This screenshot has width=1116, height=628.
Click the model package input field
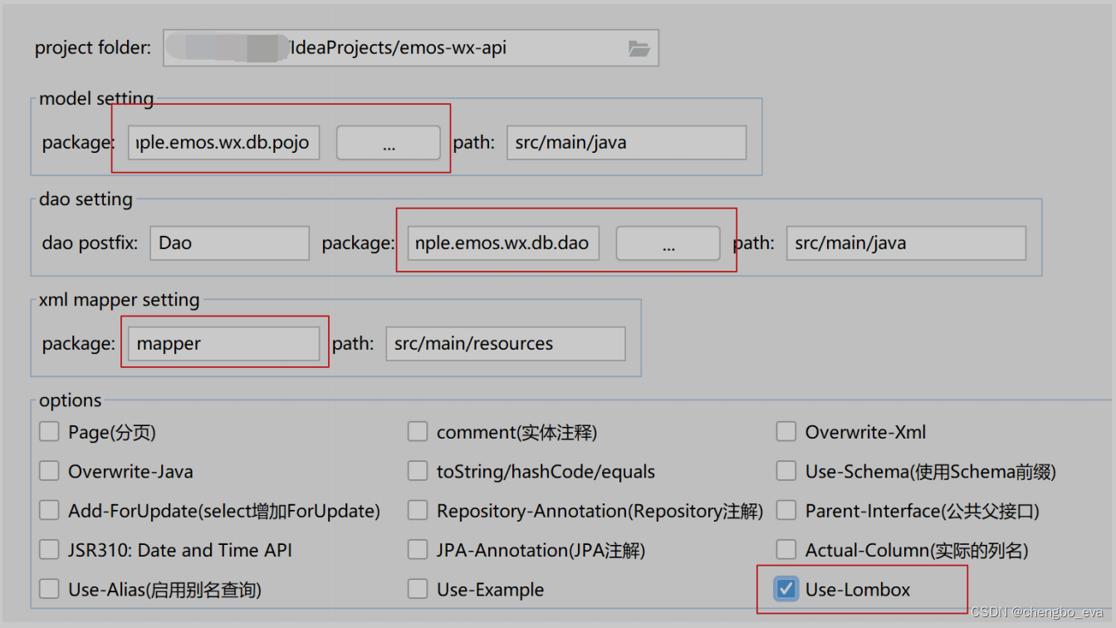click(x=224, y=143)
